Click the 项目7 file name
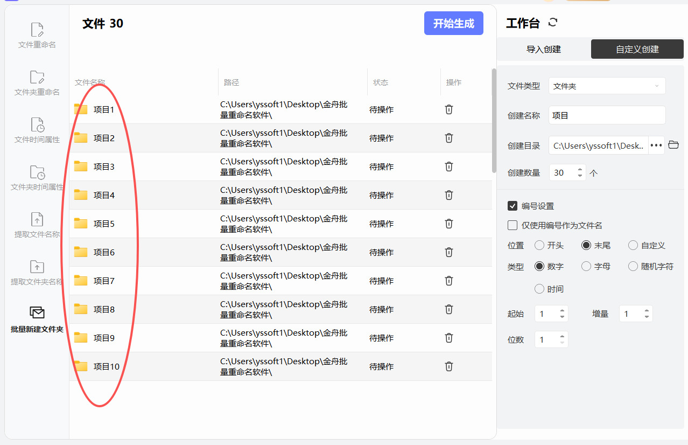The height and width of the screenshot is (445, 688). tap(104, 281)
